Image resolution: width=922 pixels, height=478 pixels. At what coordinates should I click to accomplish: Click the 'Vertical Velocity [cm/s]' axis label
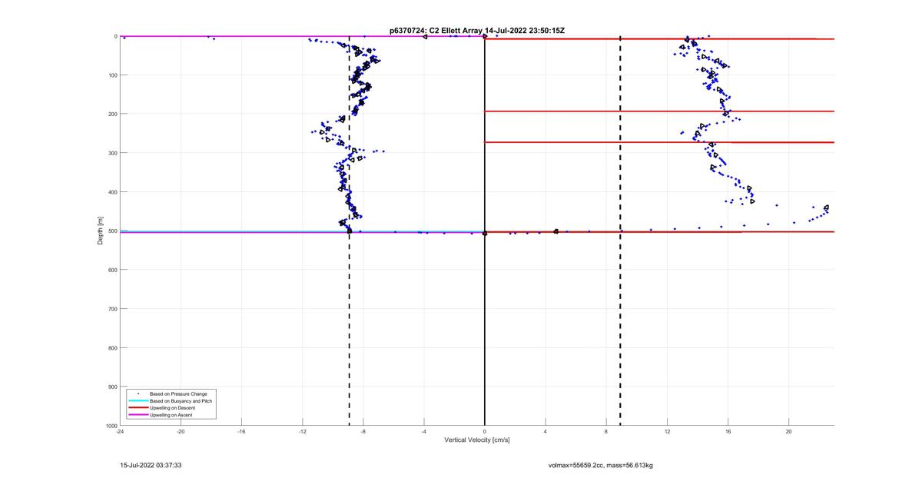pos(477,440)
